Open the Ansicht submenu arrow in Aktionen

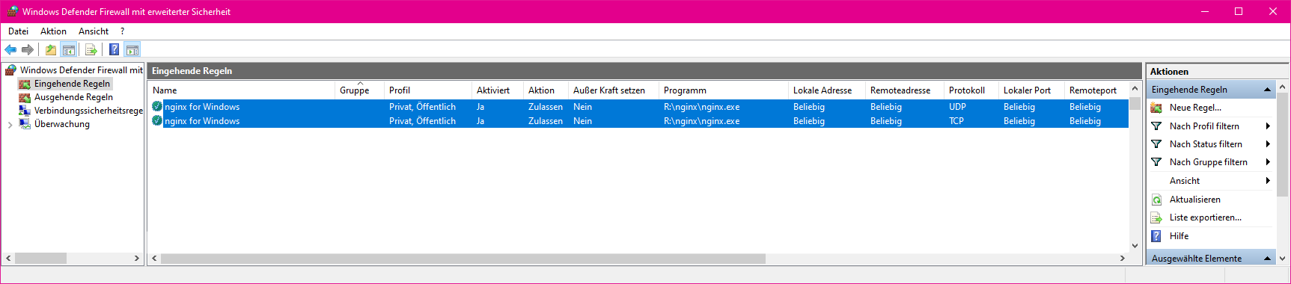pos(1268,181)
